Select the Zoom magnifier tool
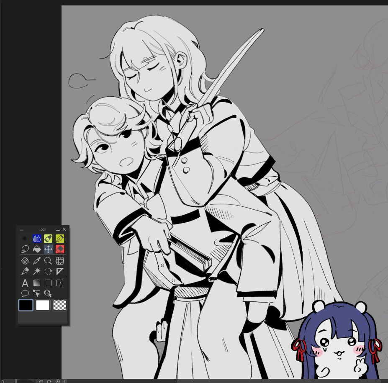388x383 pixels. click(x=48, y=261)
